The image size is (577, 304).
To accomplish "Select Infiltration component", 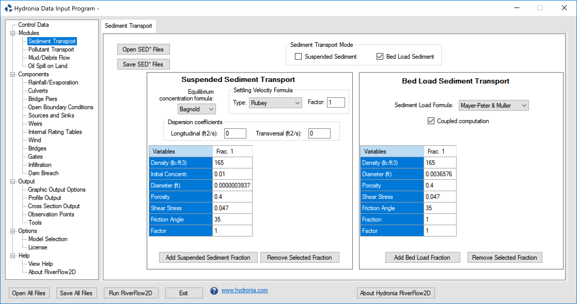I will click(40, 165).
